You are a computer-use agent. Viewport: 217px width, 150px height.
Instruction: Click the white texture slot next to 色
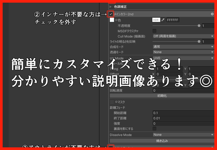pyautogui.click(x=112, y=20)
